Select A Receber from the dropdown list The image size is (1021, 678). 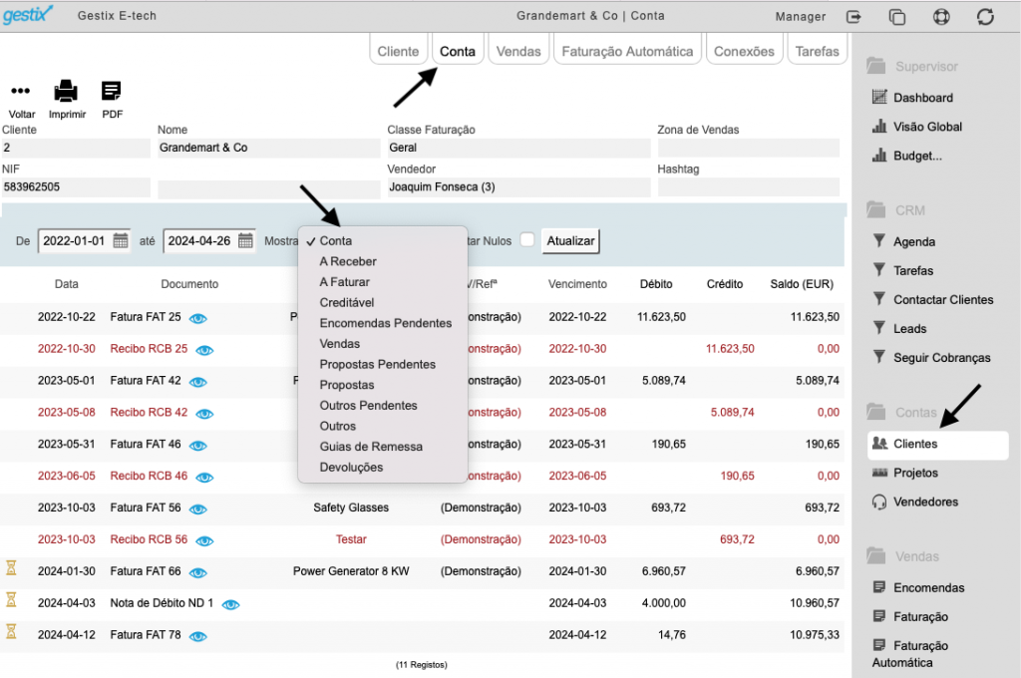[x=348, y=261]
